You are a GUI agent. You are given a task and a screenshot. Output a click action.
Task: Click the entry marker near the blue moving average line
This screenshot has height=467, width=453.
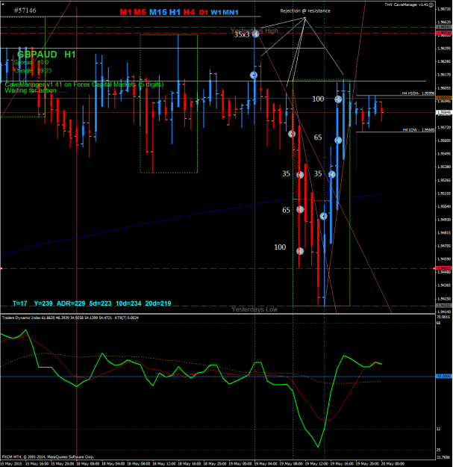324,216
